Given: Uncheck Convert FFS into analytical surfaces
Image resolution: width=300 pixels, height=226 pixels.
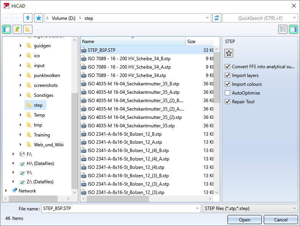Looking at the screenshot, I should [x=228, y=67].
